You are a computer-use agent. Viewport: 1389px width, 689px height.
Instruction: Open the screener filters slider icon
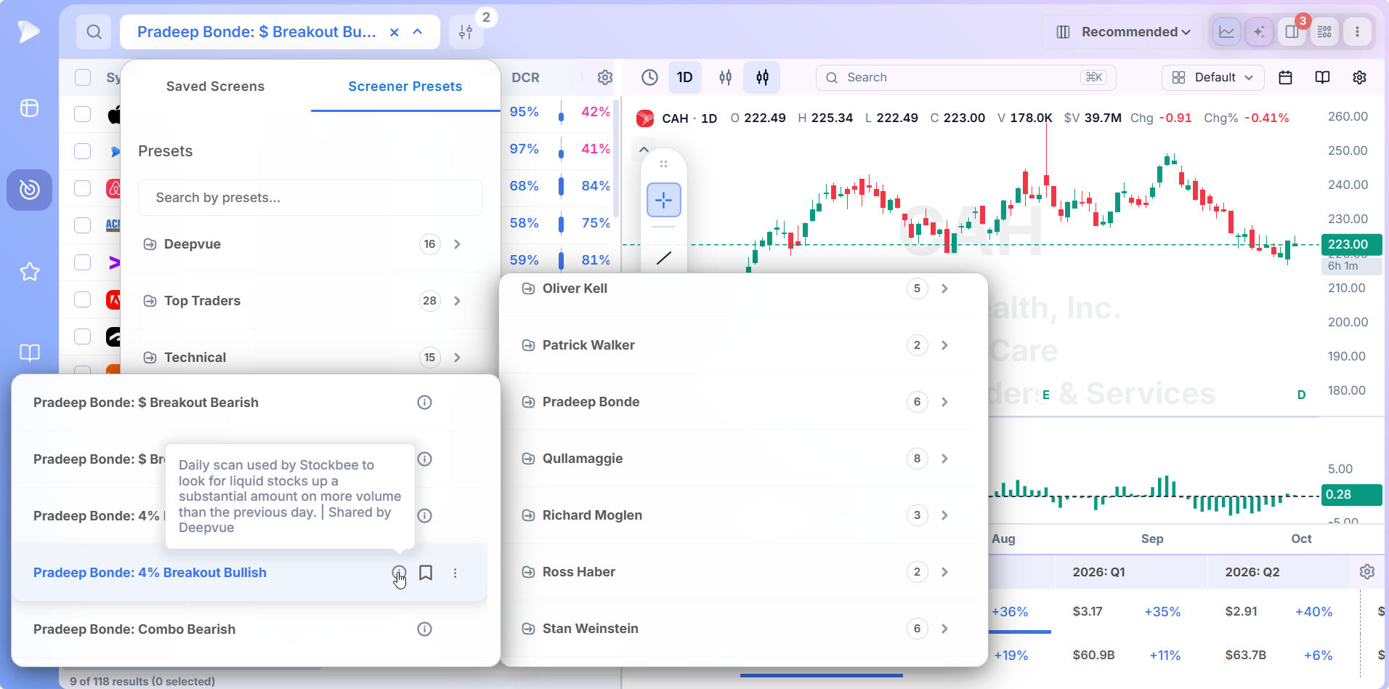[466, 32]
